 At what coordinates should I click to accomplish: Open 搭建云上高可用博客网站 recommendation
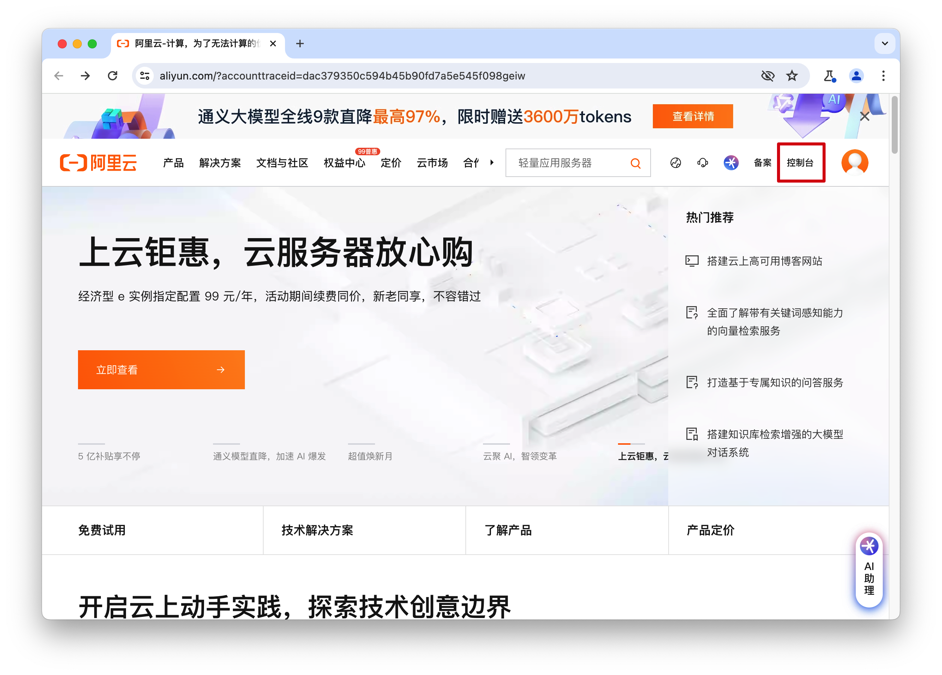764,261
